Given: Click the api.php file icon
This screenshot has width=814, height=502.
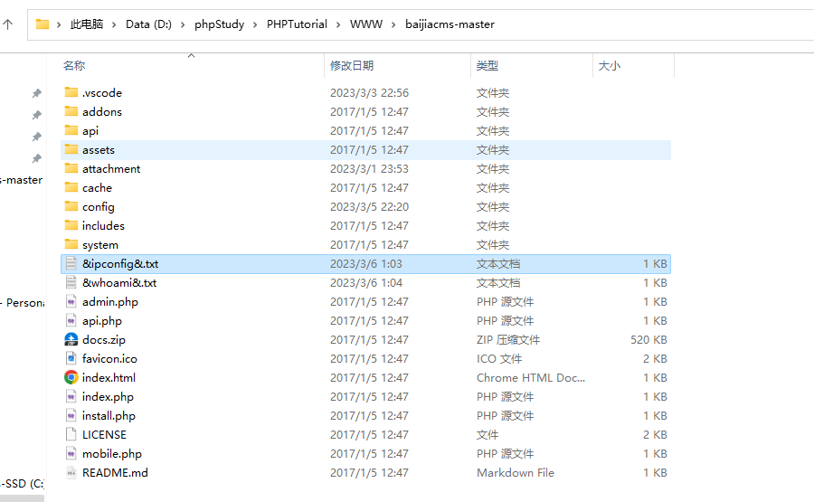Looking at the screenshot, I should pos(71,320).
